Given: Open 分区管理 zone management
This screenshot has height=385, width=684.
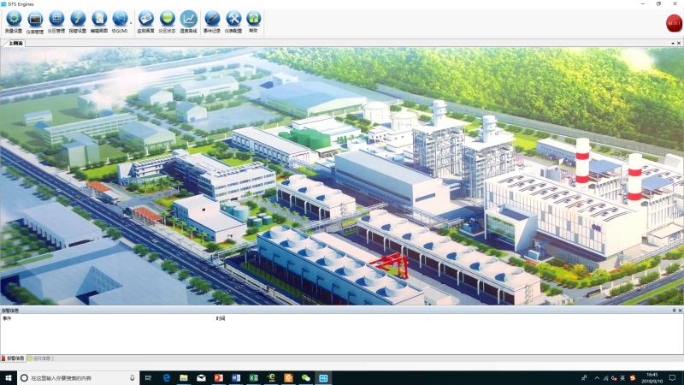Looking at the screenshot, I should click(56, 19).
